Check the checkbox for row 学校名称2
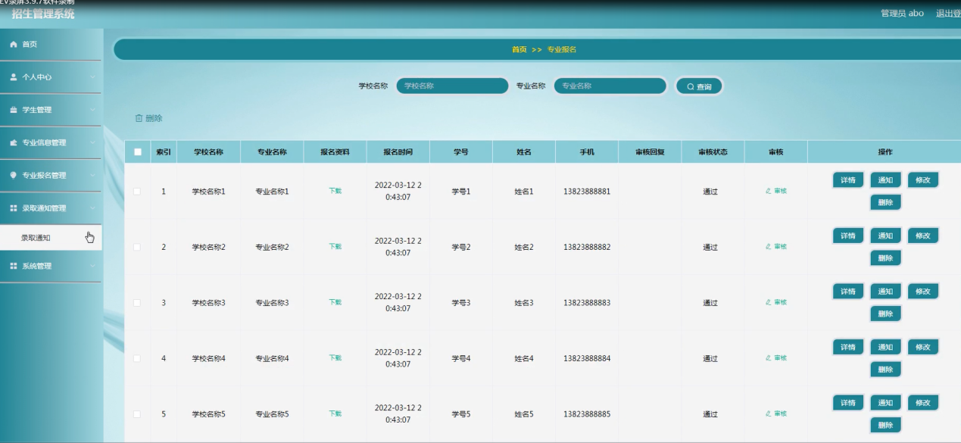961x443 pixels. 137,247
